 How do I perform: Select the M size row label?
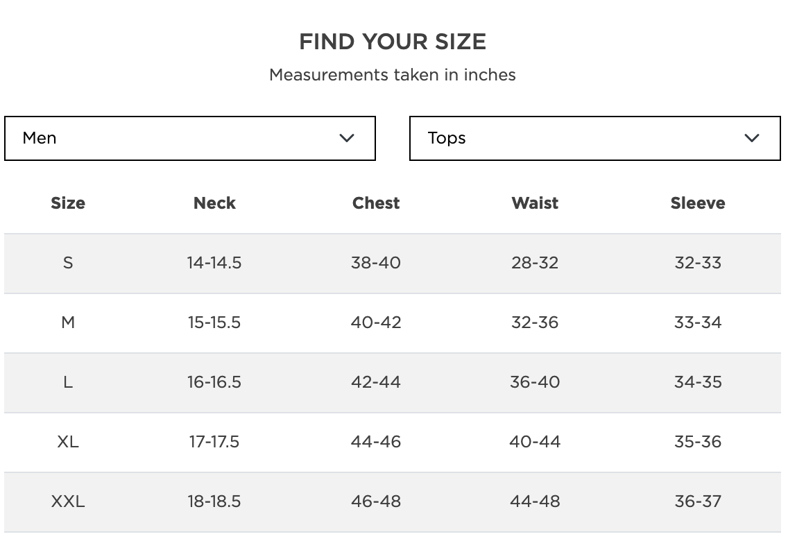click(68, 323)
